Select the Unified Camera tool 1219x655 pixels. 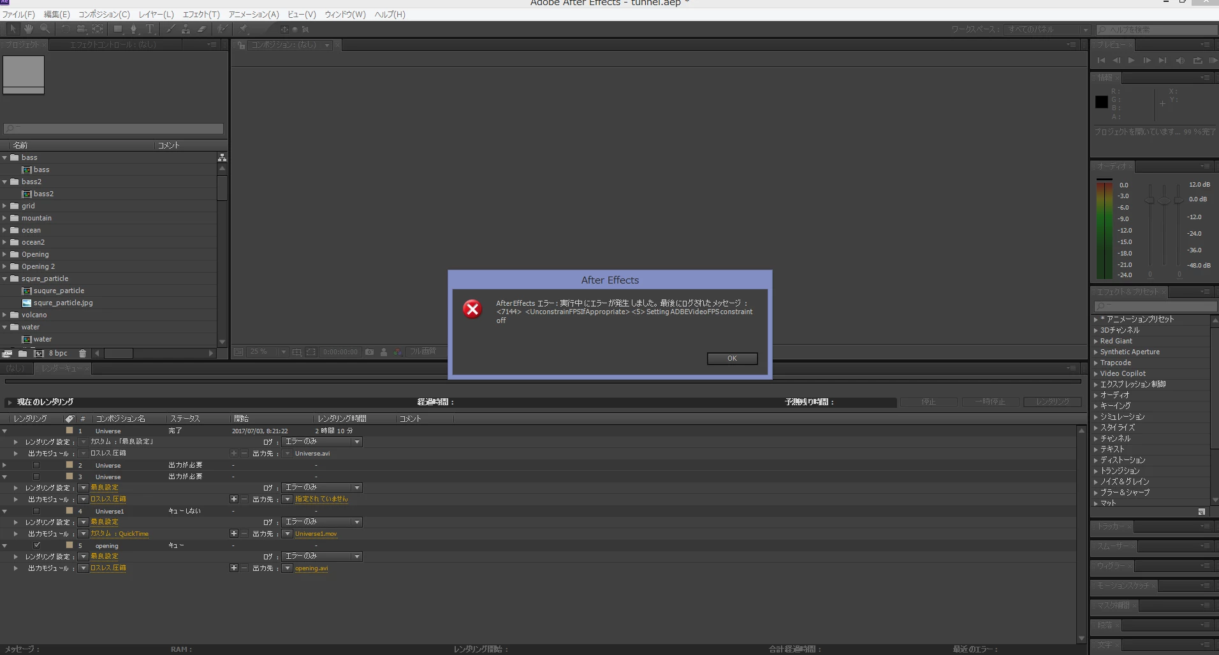(x=82, y=29)
